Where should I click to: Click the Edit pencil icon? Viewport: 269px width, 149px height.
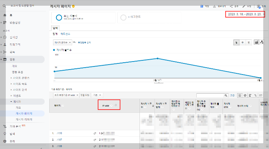[244, 6]
